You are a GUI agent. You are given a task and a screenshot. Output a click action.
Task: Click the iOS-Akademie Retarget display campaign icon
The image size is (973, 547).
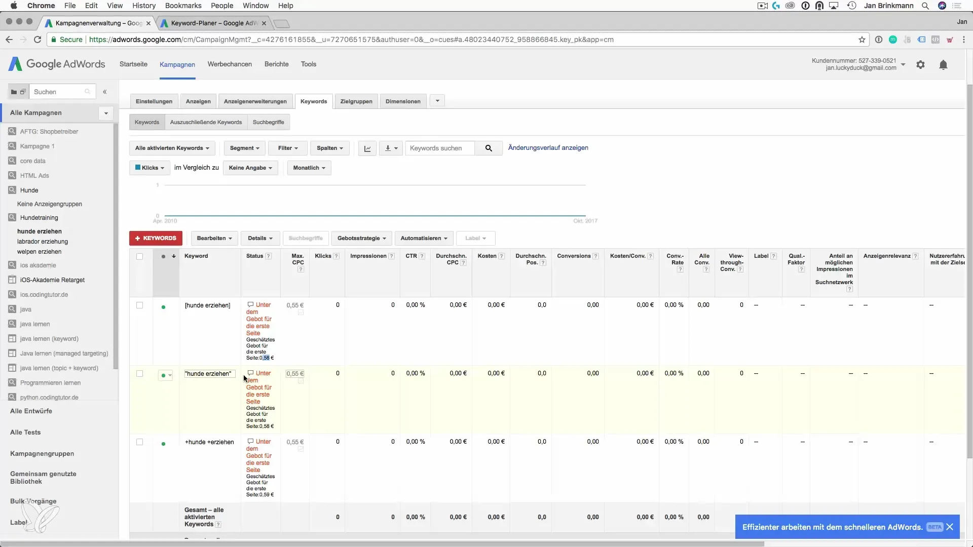click(x=12, y=280)
